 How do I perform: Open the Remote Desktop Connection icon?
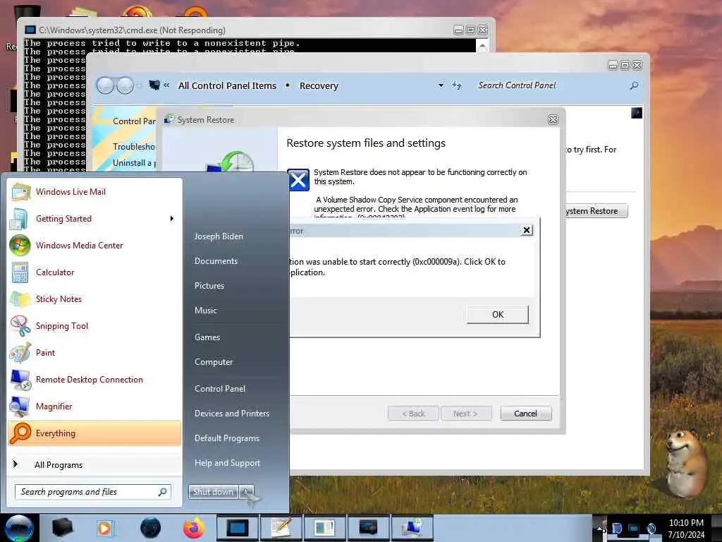coord(20,380)
